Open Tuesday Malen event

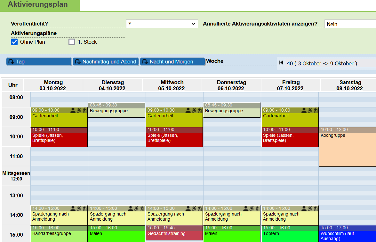tap(117, 234)
